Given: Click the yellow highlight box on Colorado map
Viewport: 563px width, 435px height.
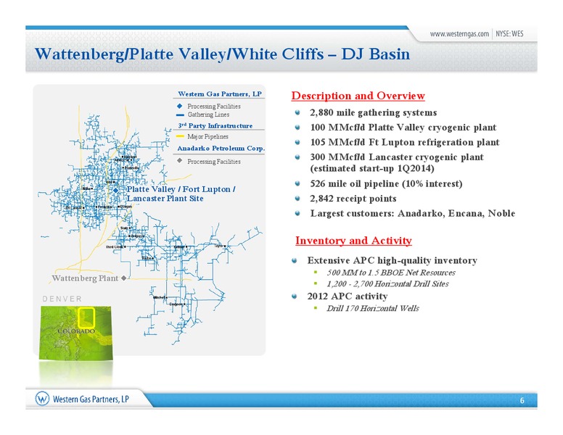Looking at the screenshot, I should tap(86, 318).
